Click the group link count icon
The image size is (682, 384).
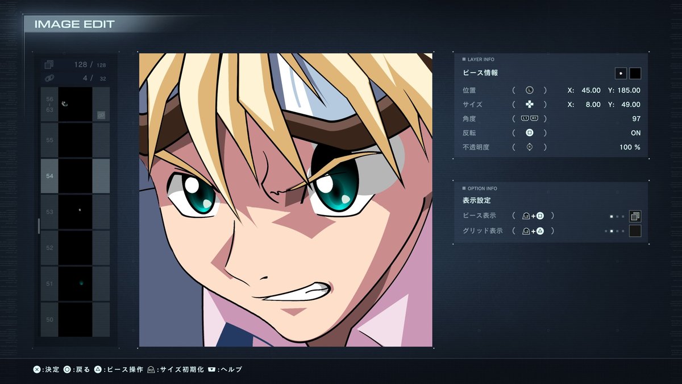point(49,78)
